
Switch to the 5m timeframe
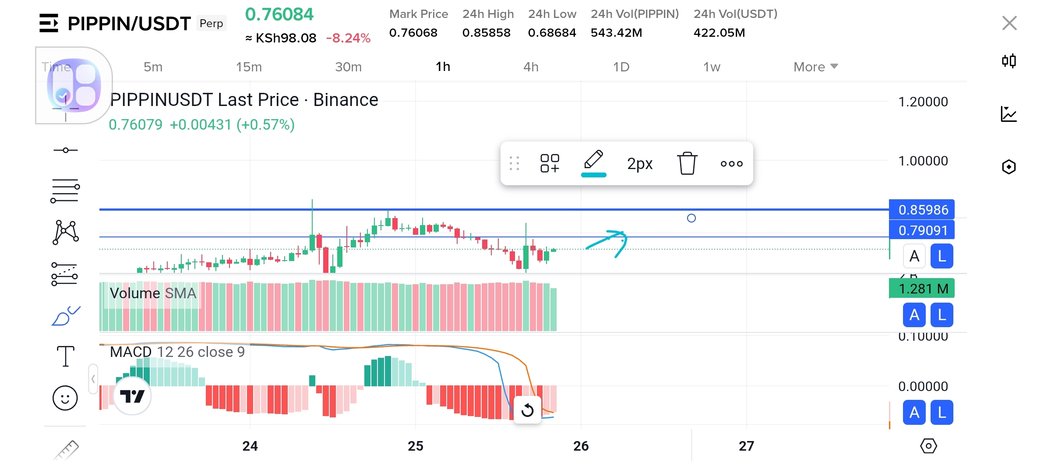153,67
